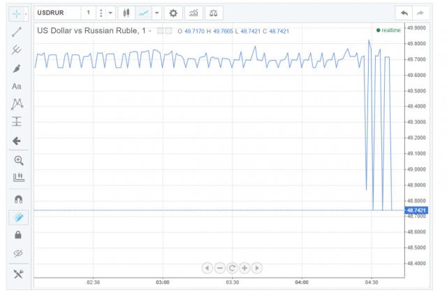Open the compare symbols scales icon

coord(214,13)
